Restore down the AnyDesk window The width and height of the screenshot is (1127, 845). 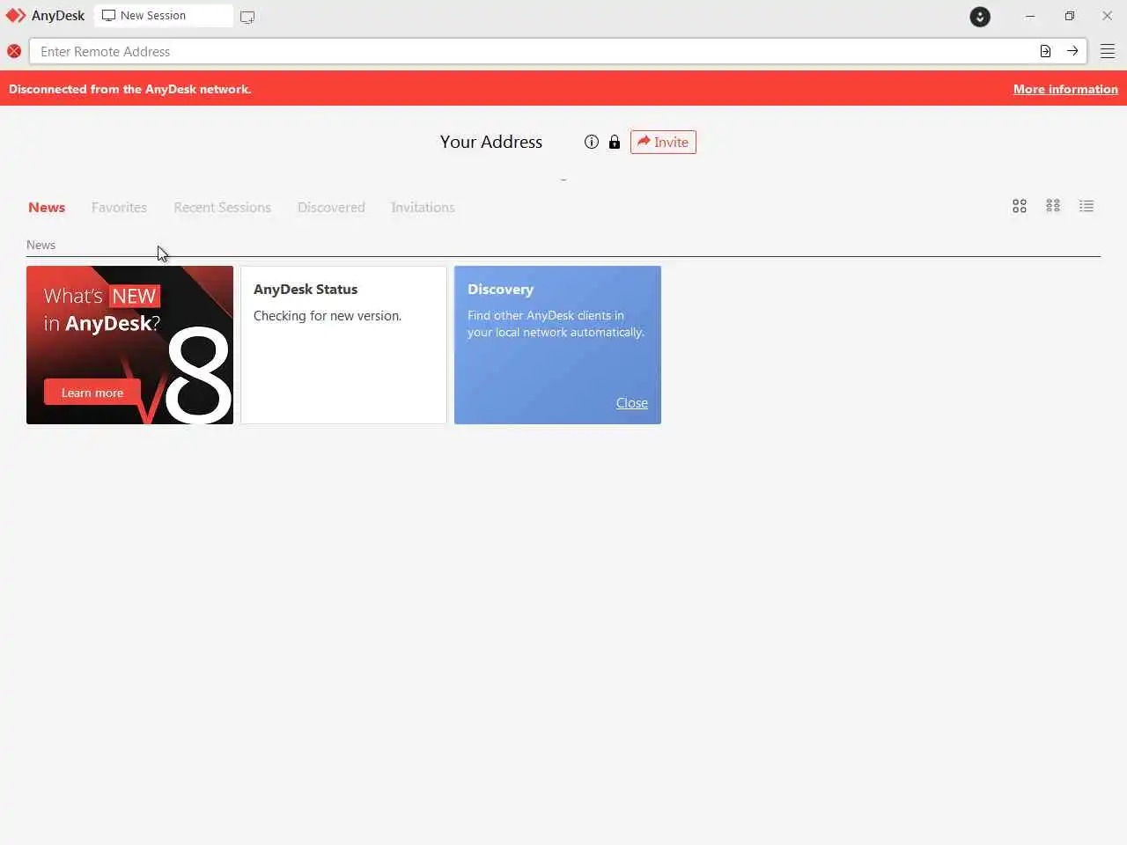pos(1070,16)
